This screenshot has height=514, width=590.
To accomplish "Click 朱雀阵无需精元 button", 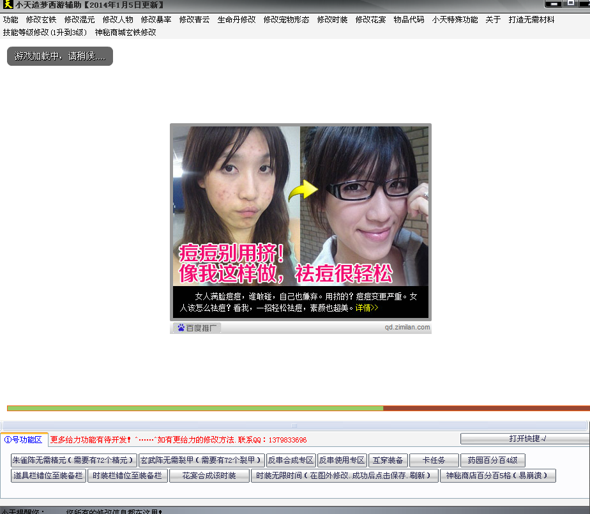I will 74,460.
